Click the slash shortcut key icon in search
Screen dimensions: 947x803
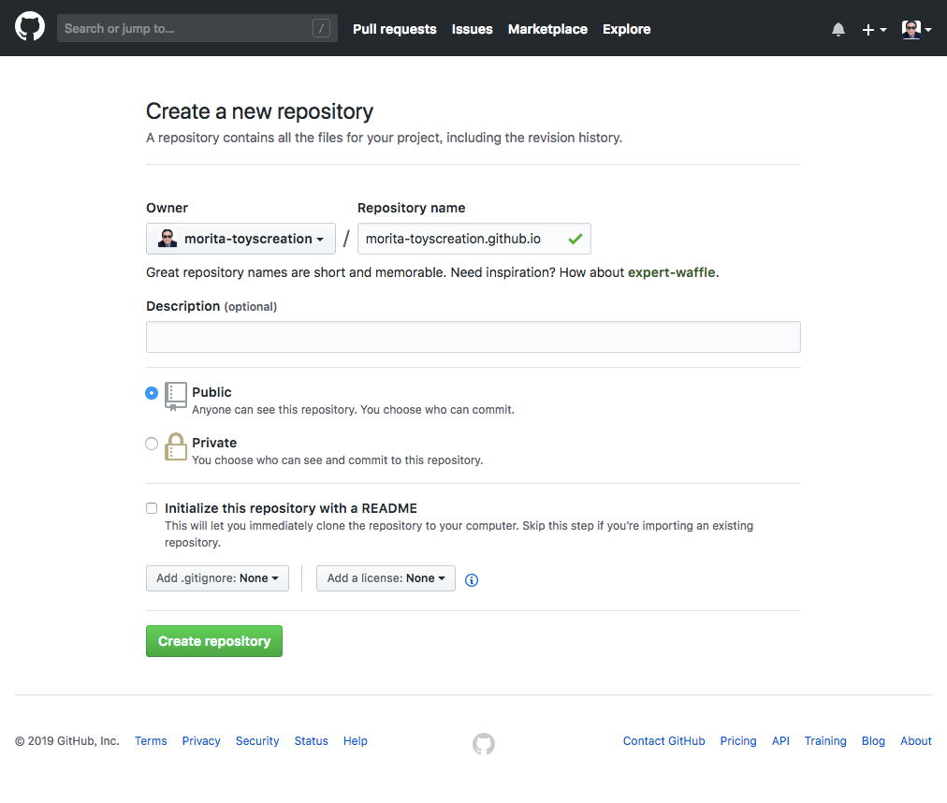pyautogui.click(x=321, y=28)
